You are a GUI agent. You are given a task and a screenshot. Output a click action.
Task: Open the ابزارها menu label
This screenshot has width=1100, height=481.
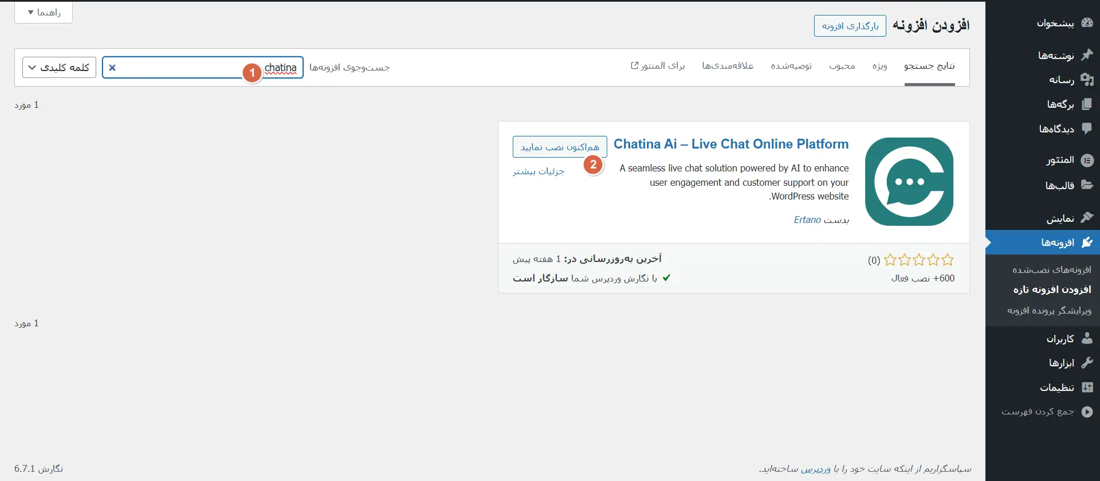click(1062, 363)
